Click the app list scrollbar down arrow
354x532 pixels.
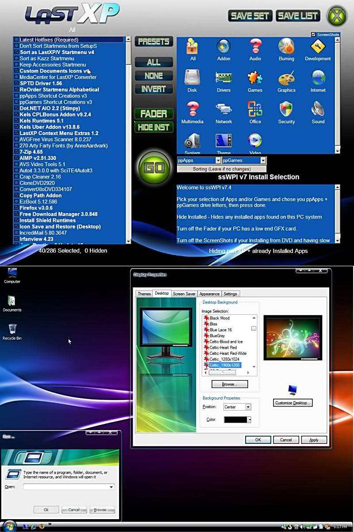point(129,241)
